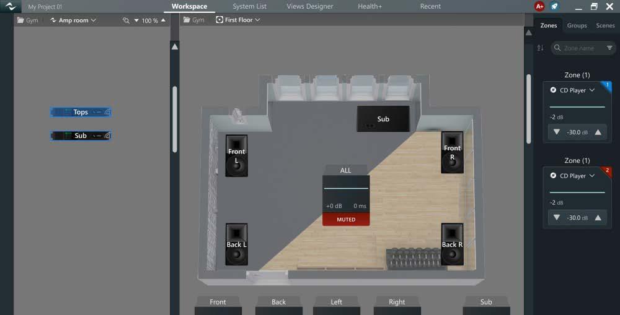This screenshot has height=315, width=620.
Task: Switch to the Groups tab
Action: (577, 25)
